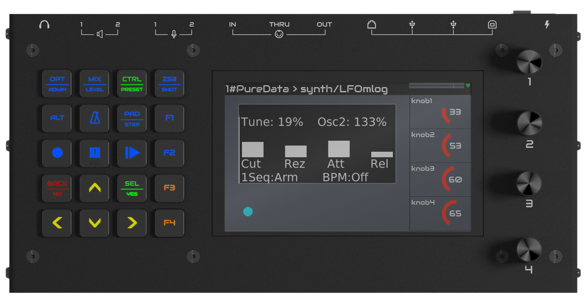The image size is (588, 307).
Task: Click rotary knob 1
Action: (529, 62)
